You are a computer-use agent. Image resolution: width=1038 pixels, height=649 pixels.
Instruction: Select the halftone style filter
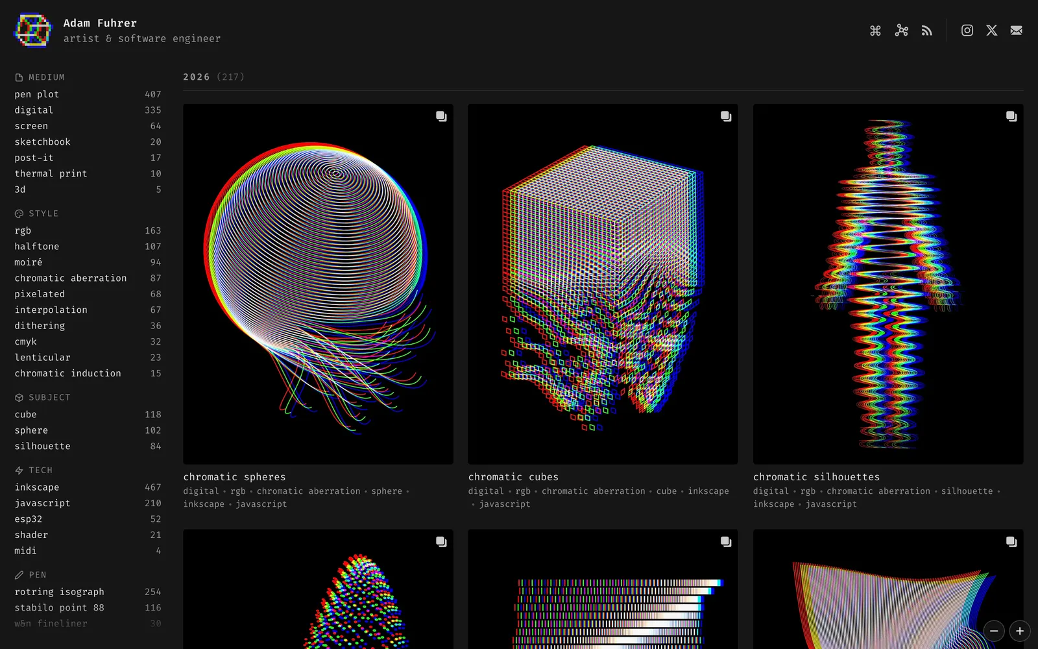(88, 247)
